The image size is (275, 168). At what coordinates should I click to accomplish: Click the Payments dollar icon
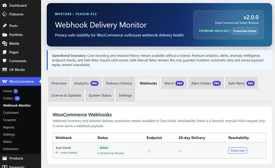(x=5, y=166)
